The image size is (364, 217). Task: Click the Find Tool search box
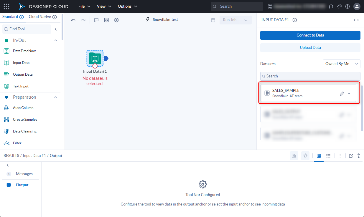tap(27, 29)
